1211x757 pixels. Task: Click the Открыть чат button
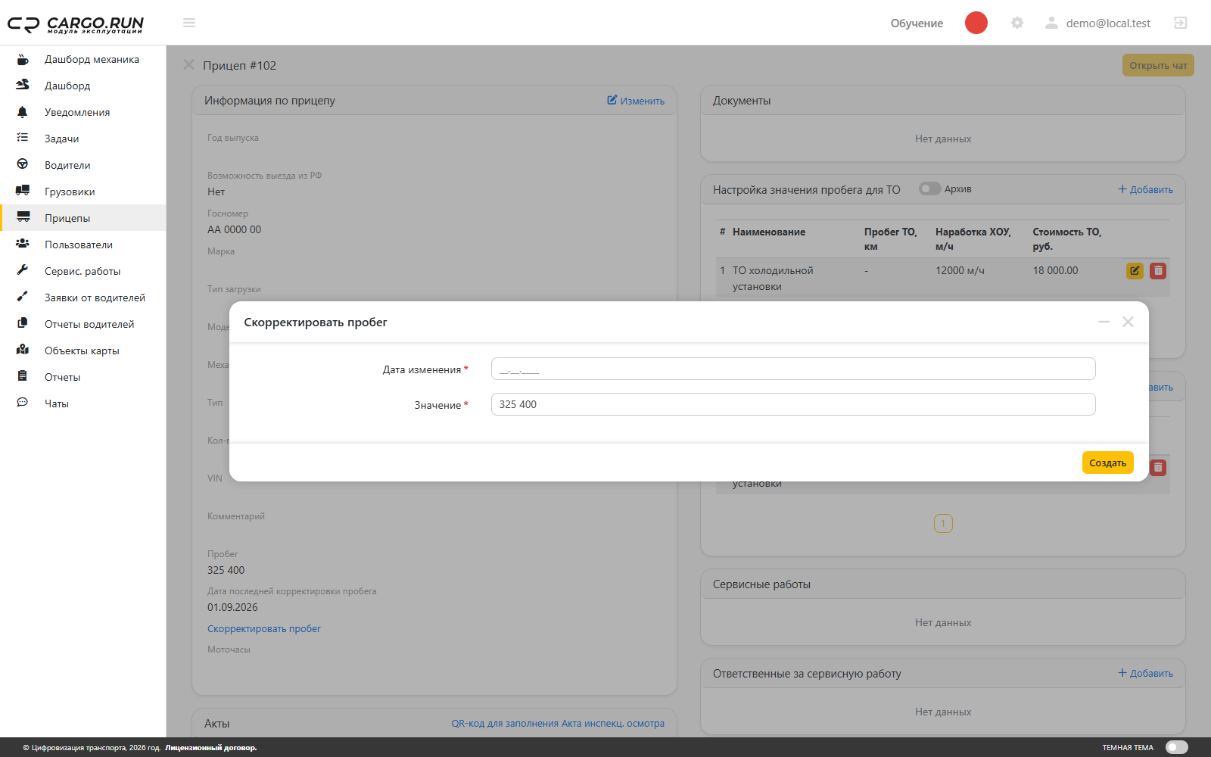click(x=1158, y=65)
